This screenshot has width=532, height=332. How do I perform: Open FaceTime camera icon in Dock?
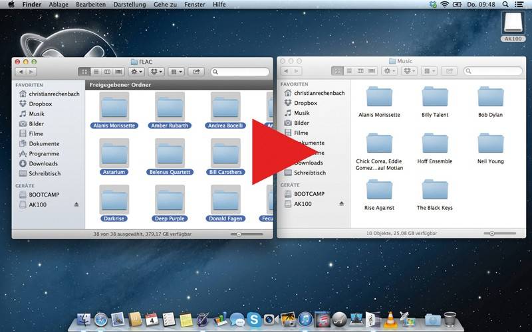(x=271, y=319)
